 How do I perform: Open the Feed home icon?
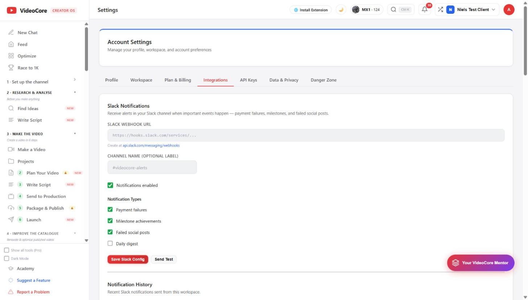coord(11,44)
